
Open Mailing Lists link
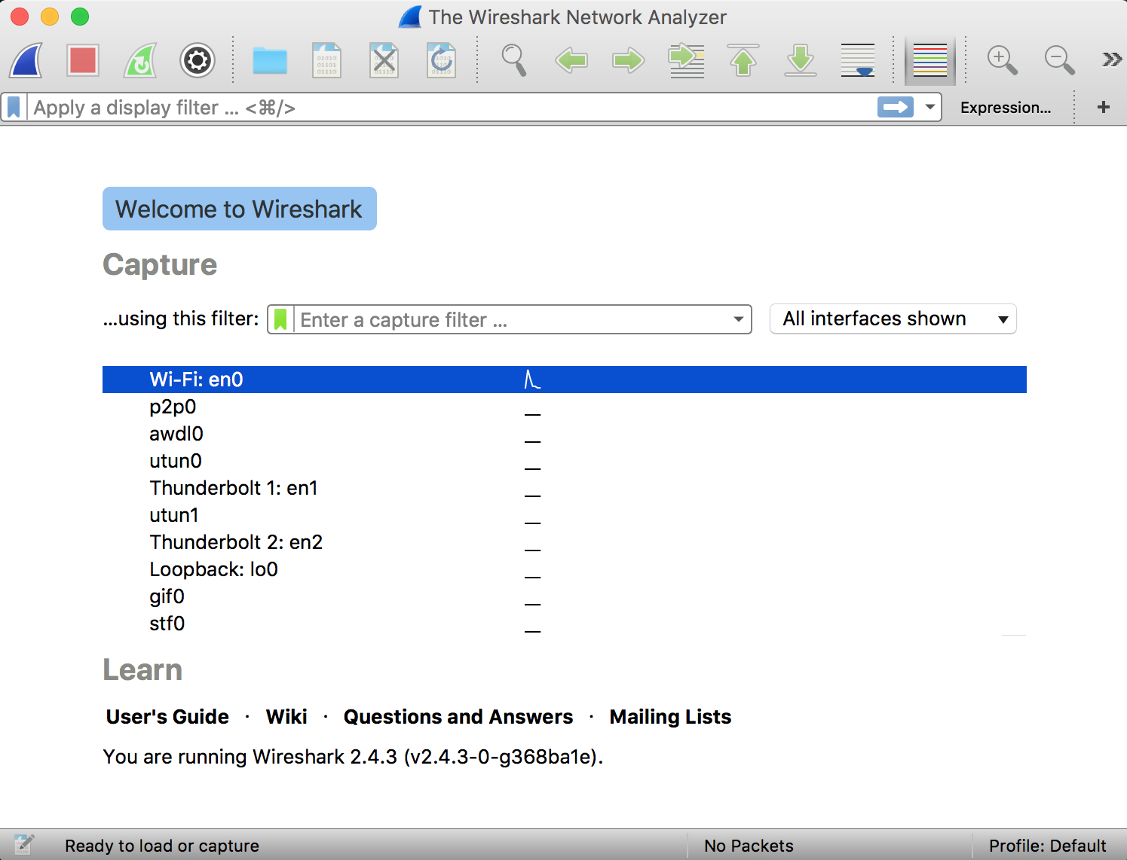pyautogui.click(x=670, y=717)
